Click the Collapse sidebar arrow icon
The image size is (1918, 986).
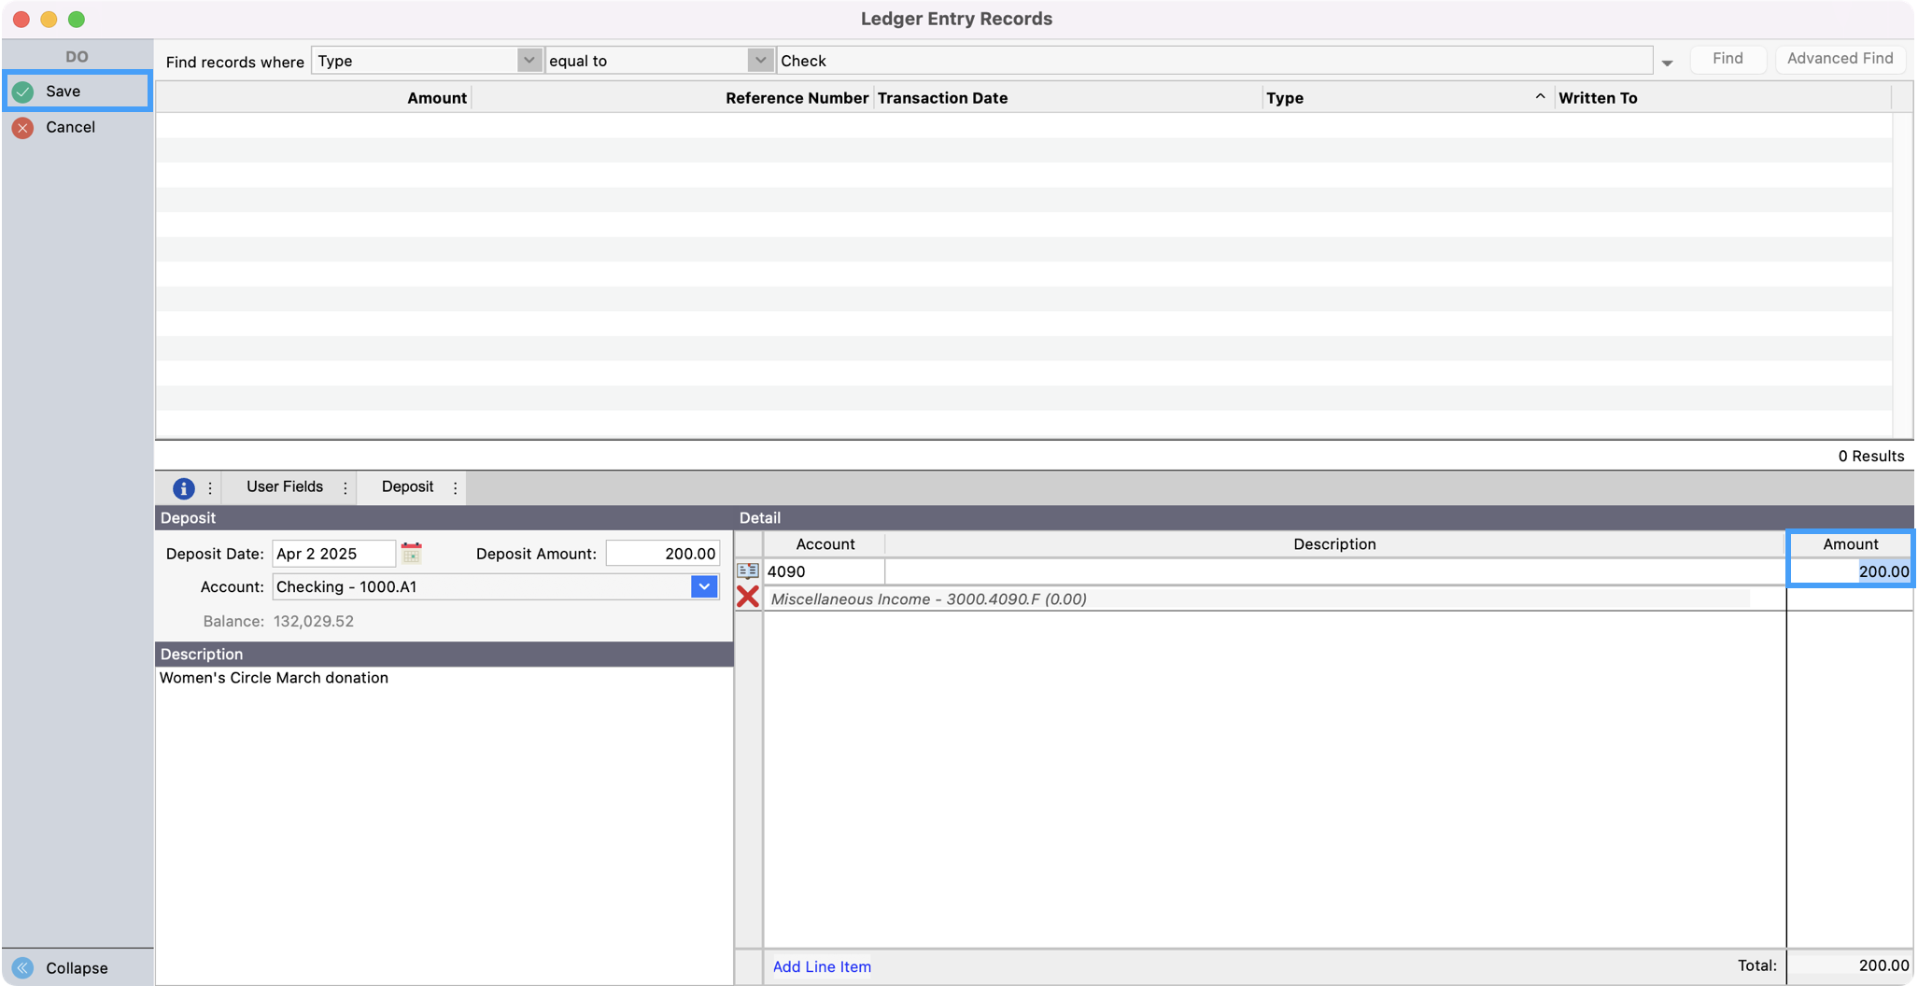tap(23, 967)
